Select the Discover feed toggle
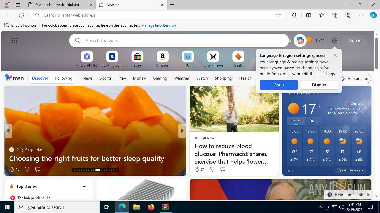The height and width of the screenshot is (213, 380). point(40,78)
